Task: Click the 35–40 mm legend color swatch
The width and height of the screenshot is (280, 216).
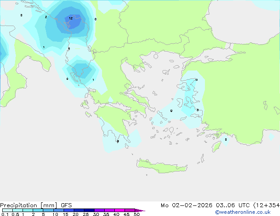Action: pyautogui.click(x=110, y=210)
